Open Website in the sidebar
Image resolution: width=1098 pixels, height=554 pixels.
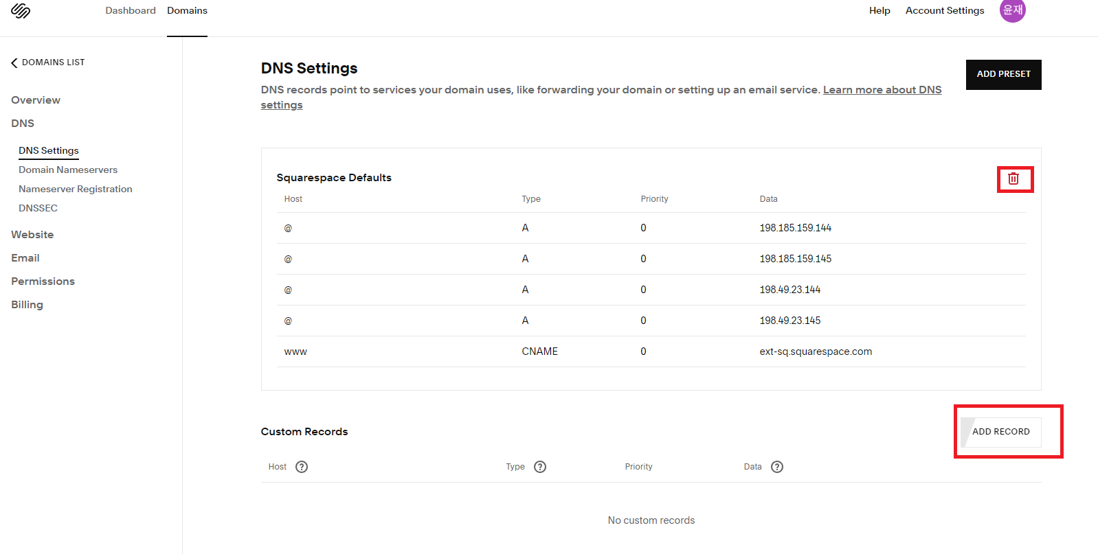[32, 235]
